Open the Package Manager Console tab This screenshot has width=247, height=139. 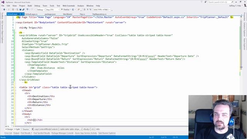(63, 133)
